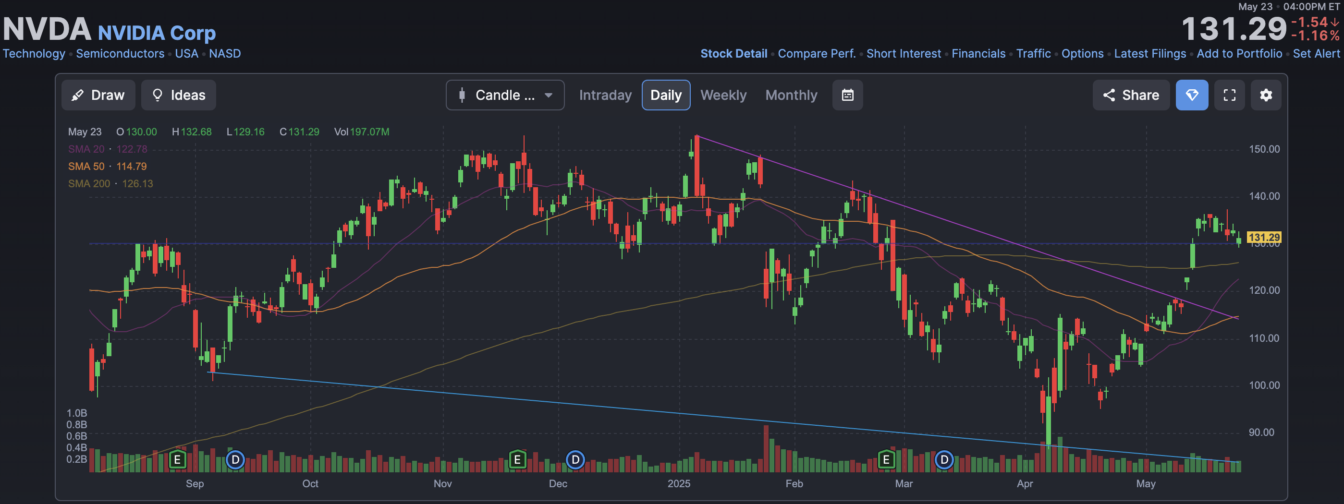The height and width of the screenshot is (504, 1344).
Task: Switch to Monthly timeframe
Action: click(791, 95)
